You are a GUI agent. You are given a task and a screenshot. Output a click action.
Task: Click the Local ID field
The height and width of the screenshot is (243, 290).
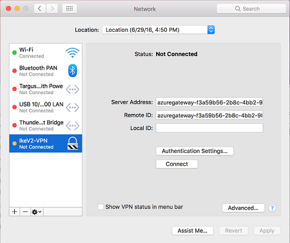[x=209, y=128]
